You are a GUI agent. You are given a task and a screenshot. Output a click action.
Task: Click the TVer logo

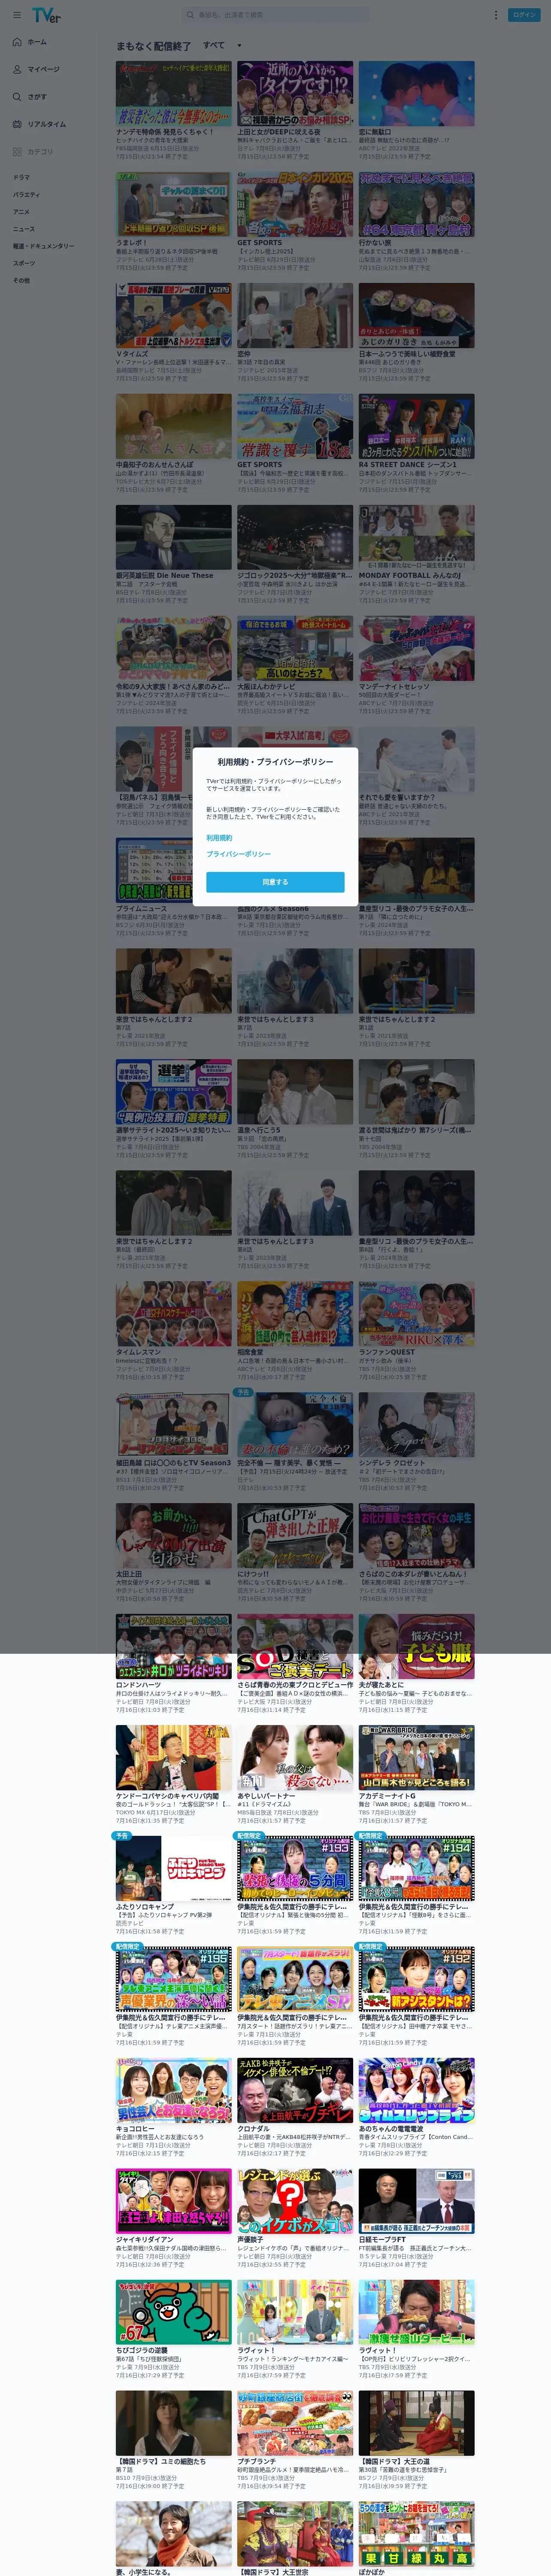(46, 15)
